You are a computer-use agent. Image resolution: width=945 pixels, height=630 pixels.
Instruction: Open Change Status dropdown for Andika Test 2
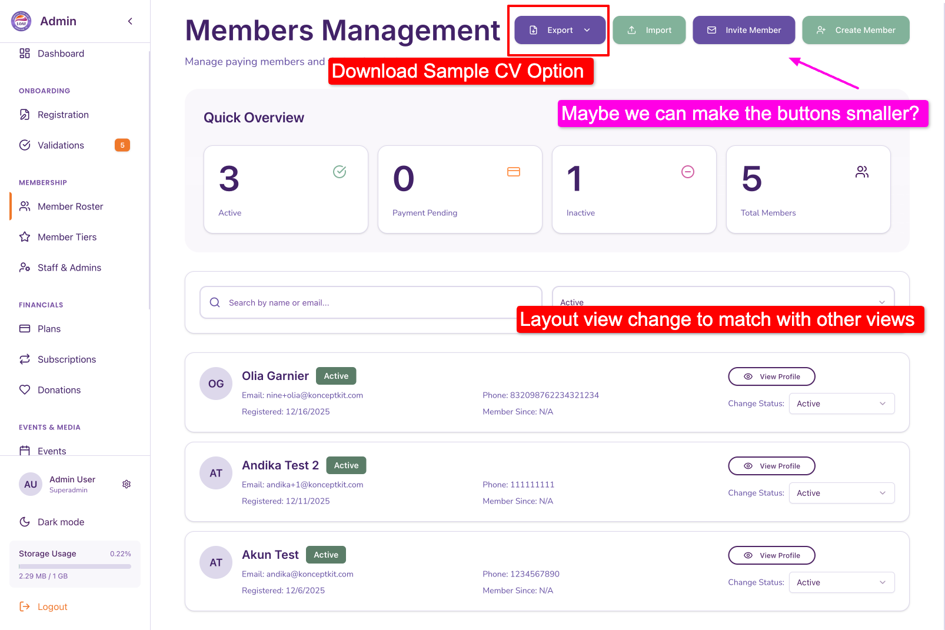coord(841,493)
